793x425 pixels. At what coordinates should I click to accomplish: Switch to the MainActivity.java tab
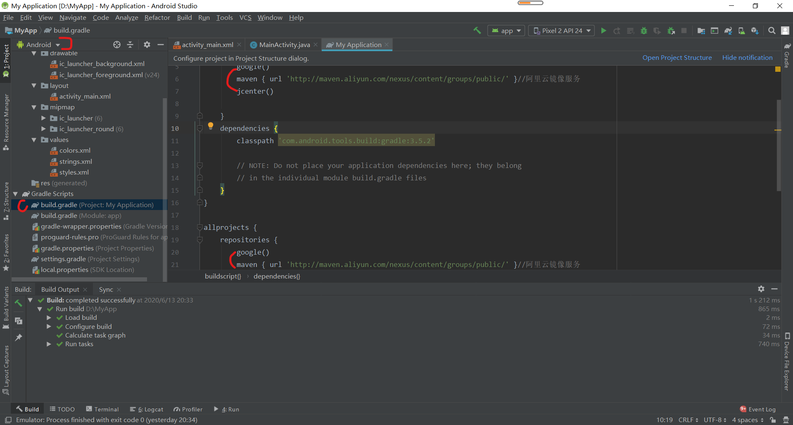(x=284, y=45)
